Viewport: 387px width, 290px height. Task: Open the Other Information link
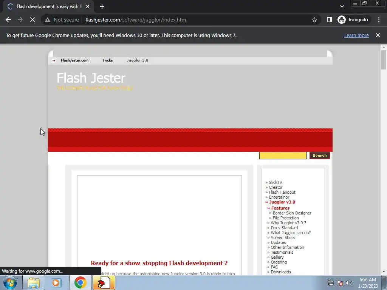[287, 247]
